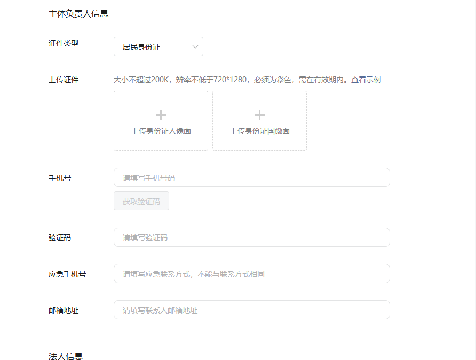Click the 法人信息 section heading

click(x=66, y=356)
